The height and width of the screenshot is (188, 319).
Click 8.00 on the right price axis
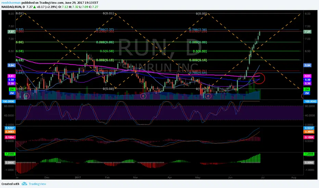(308, 14)
